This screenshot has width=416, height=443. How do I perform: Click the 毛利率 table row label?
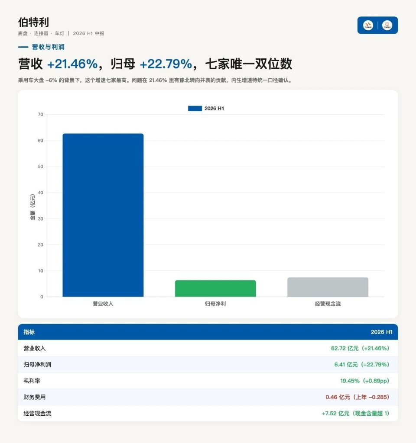tap(32, 381)
